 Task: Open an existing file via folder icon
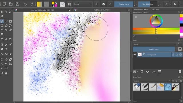click(11, 4)
